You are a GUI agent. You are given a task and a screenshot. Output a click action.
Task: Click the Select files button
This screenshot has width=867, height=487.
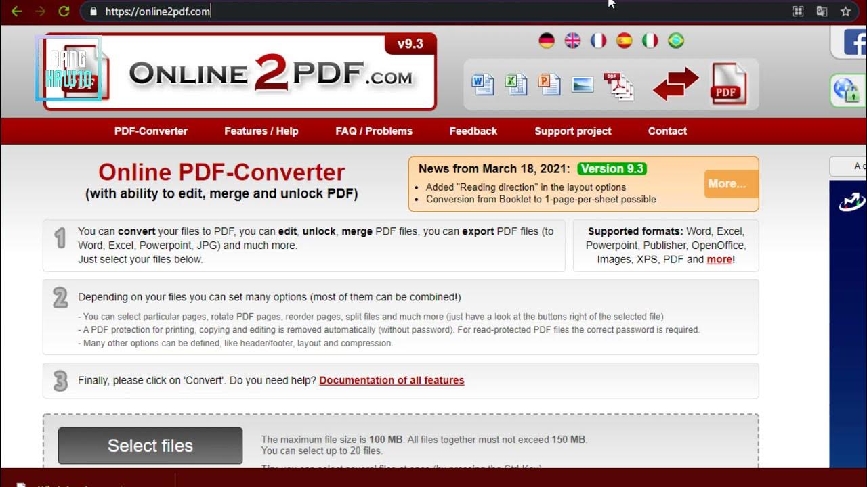(150, 446)
